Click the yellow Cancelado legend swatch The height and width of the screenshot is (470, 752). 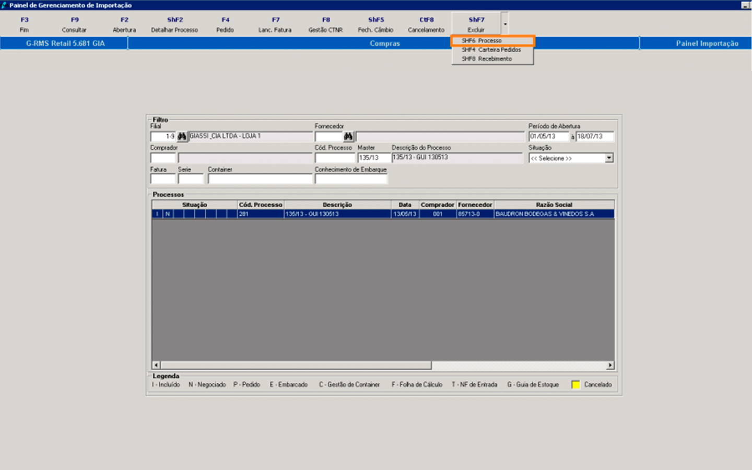point(575,385)
